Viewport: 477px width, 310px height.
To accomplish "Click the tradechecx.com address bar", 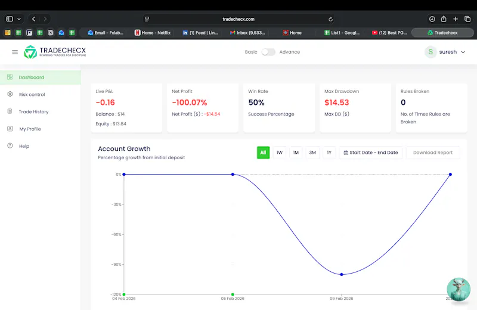I will [x=238, y=19].
